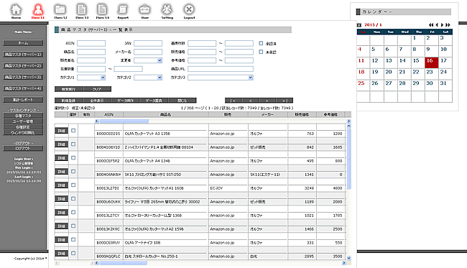Click the 新規登録 button
Image resolution: width=467 pixels, height=268 pixels.
click(x=68, y=101)
